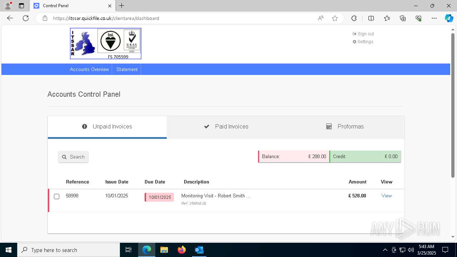View site information lock icon
The image size is (457, 257).
[x=45, y=18]
